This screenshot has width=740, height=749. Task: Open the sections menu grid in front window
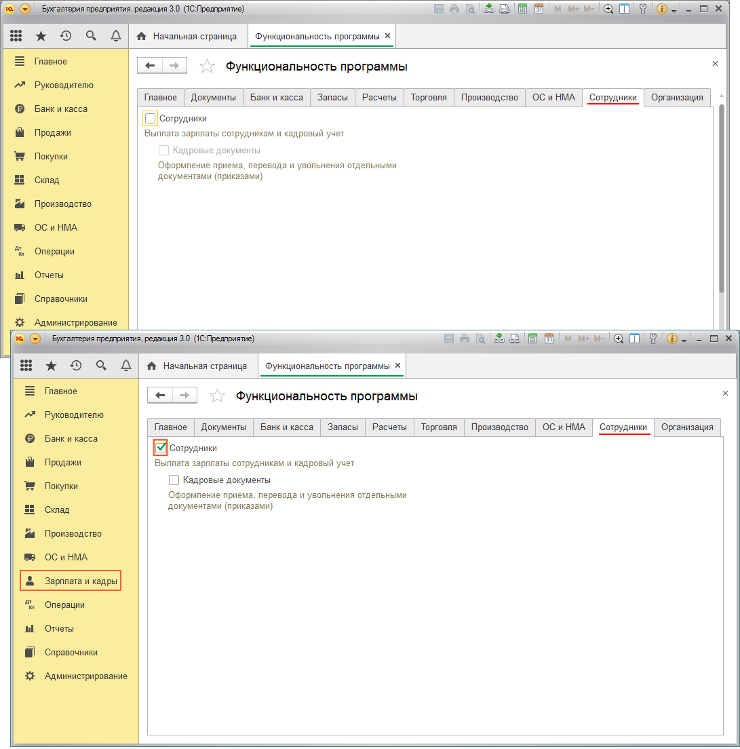[26, 366]
